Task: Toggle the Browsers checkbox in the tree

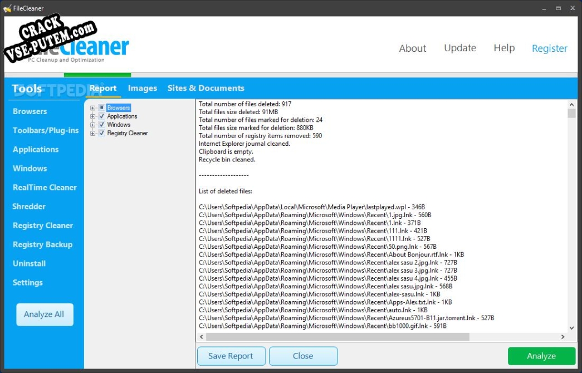Action: click(x=101, y=108)
